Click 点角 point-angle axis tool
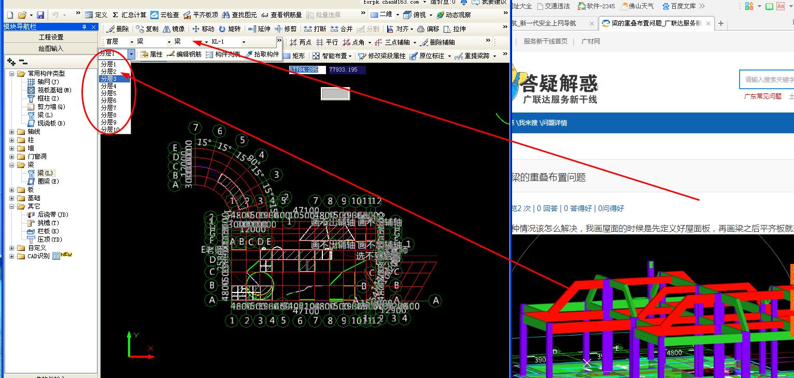 pos(357,43)
